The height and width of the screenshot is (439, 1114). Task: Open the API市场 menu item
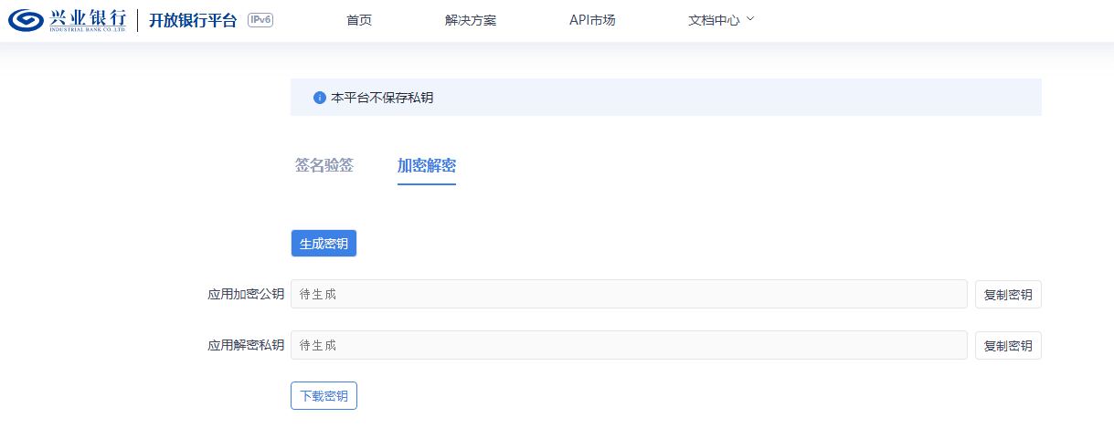592,20
